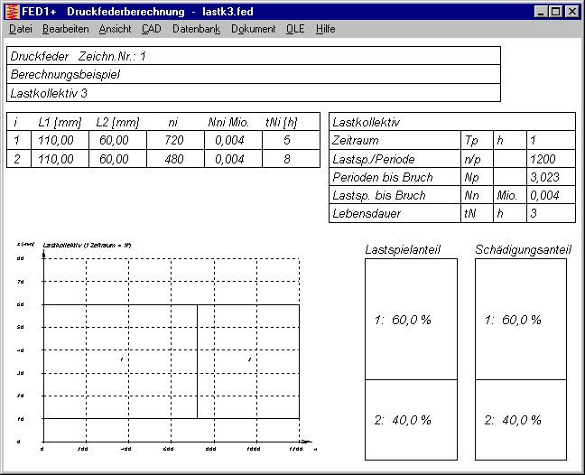Select the Berechnungsbeispiel description line
Screen dimensions: 585x475
253,74
